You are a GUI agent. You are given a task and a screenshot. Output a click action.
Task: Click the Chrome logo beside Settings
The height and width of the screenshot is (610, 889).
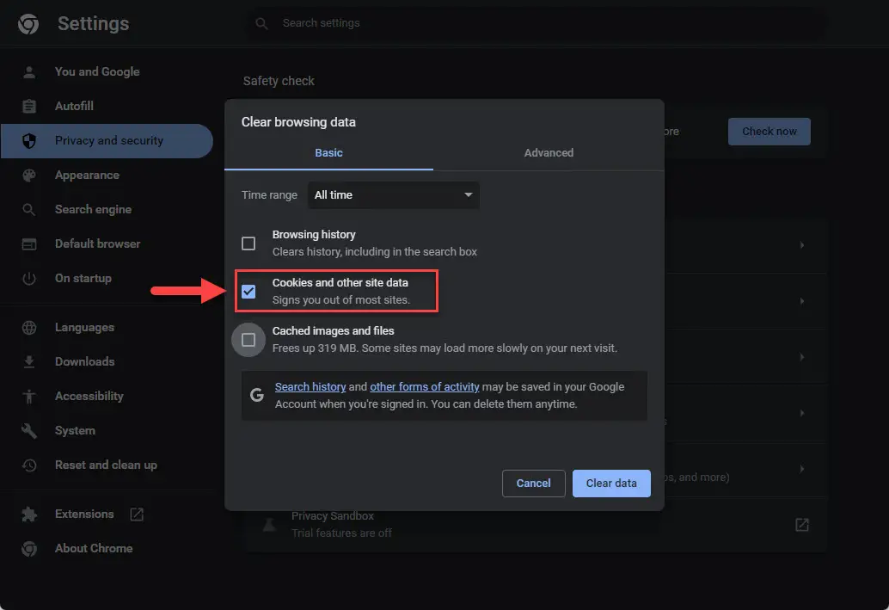pyautogui.click(x=28, y=24)
